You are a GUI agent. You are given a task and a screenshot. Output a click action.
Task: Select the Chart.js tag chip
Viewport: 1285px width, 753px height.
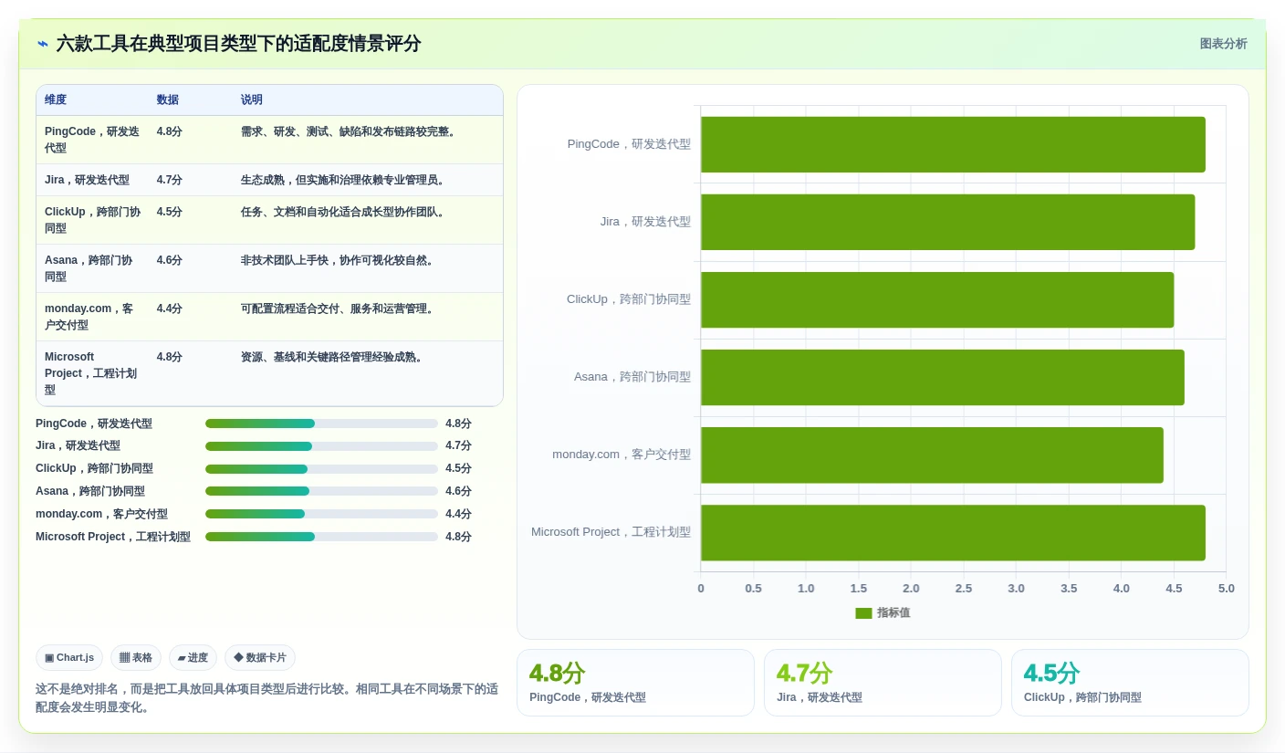coord(69,657)
